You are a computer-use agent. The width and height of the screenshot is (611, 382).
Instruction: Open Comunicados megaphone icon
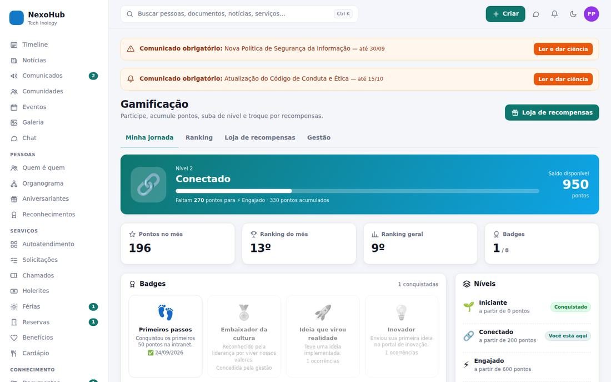14,76
